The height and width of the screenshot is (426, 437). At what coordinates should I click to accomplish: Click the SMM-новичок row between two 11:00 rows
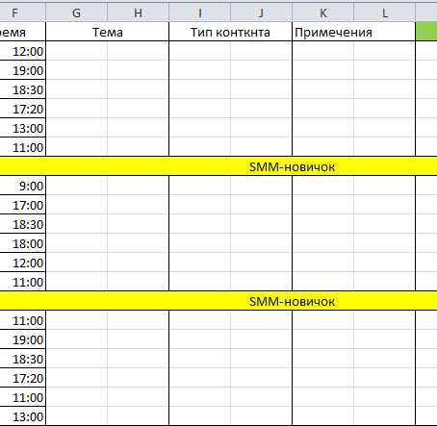(x=218, y=301)
